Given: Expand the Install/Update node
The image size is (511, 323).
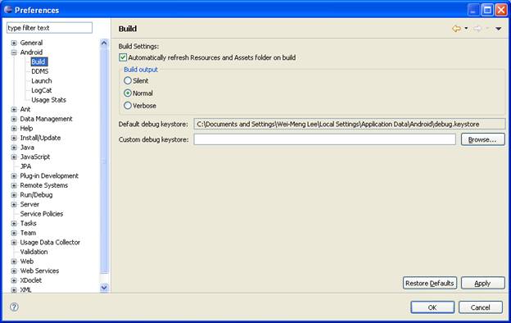Looking at the screenshot, I should (x=14, y=138).
